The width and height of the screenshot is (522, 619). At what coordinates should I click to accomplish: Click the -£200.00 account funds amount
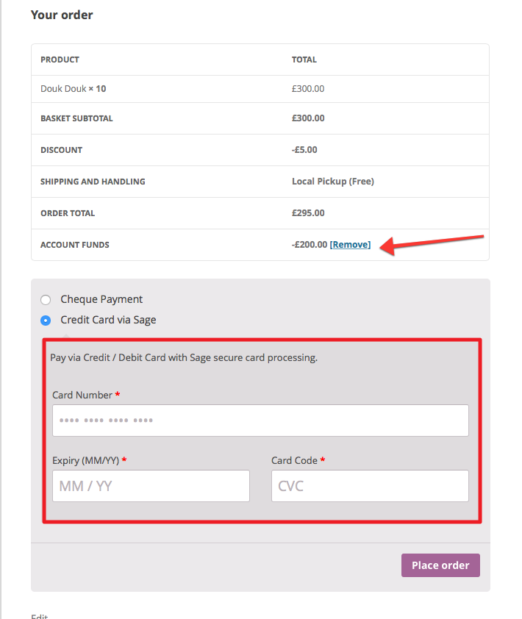point(310,245)
